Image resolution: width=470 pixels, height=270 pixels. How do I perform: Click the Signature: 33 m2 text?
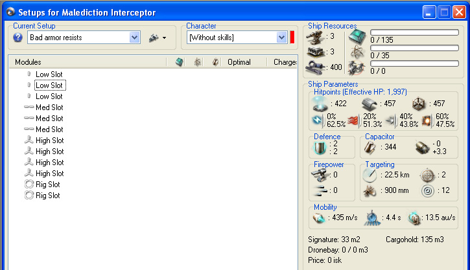point(334,240)
